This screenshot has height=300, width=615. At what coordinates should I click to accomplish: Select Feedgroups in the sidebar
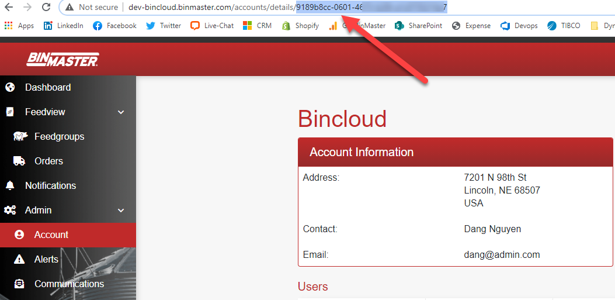pyautogui.click(x=68, y=136)
